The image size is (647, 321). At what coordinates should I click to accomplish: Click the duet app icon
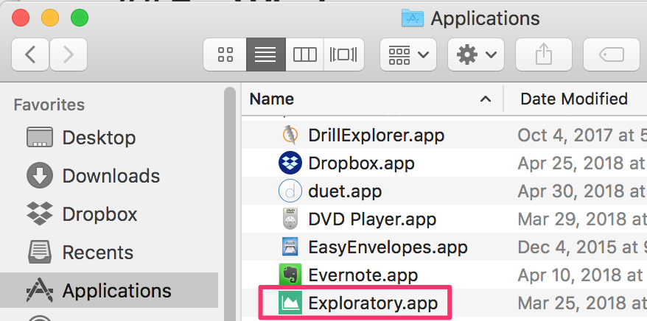[290, 191]
